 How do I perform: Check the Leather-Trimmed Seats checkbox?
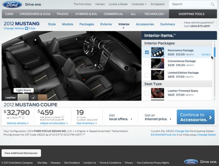click(147, 93)
